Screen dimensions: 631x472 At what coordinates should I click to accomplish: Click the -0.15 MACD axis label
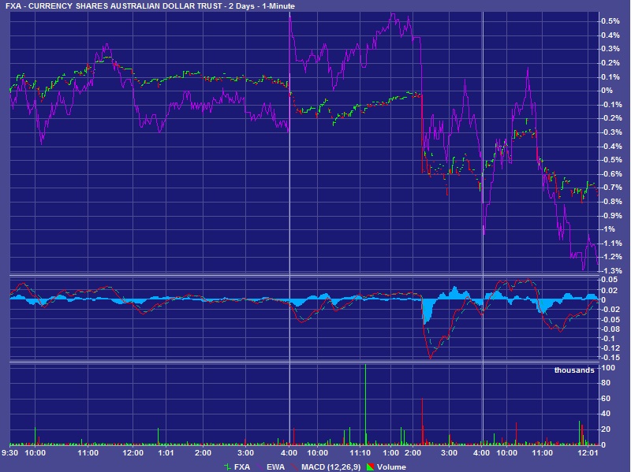click(610, 357)
